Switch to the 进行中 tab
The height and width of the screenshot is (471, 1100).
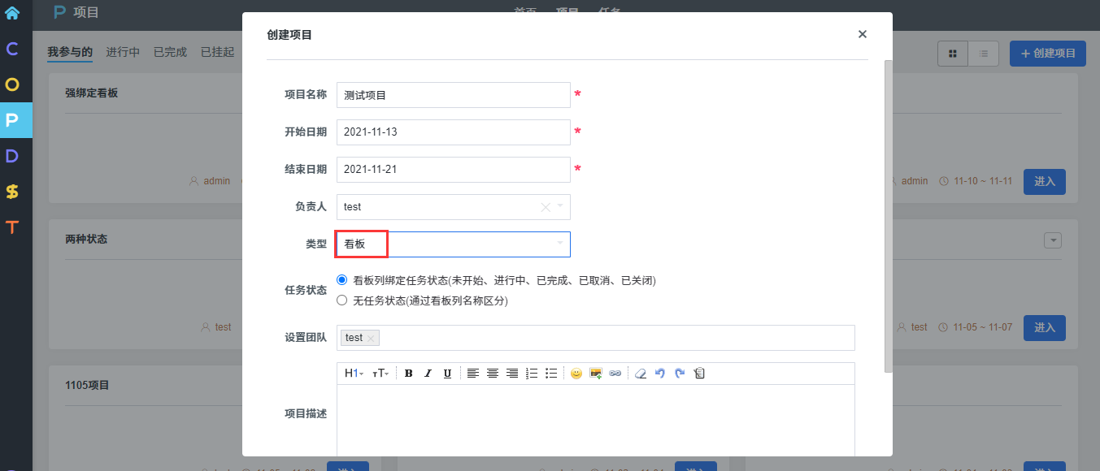click(x=123, y=52)
